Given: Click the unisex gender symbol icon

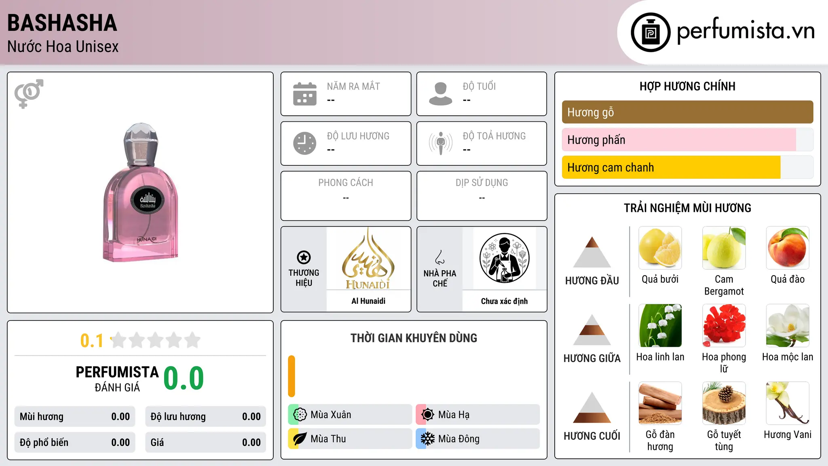Looking at the screenshot, I should (x=29, y=93).
